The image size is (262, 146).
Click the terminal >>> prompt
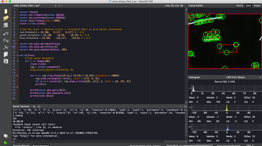pyautogui.click(x=14, y=139)
